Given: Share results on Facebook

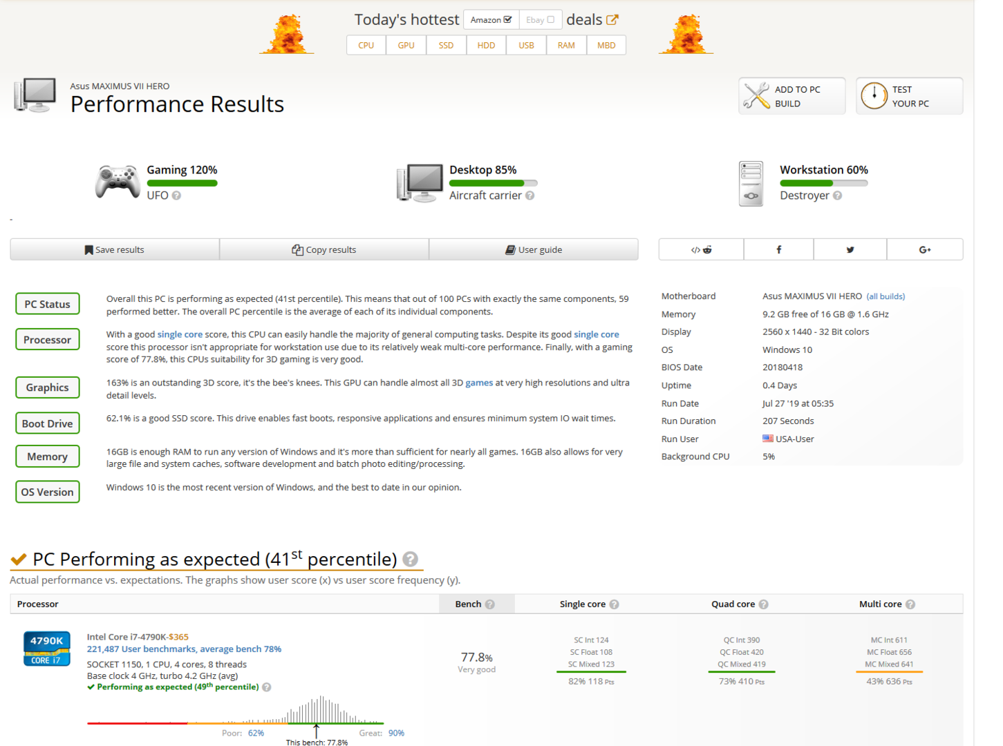Looking at the screenshot, I should (779, 249).
